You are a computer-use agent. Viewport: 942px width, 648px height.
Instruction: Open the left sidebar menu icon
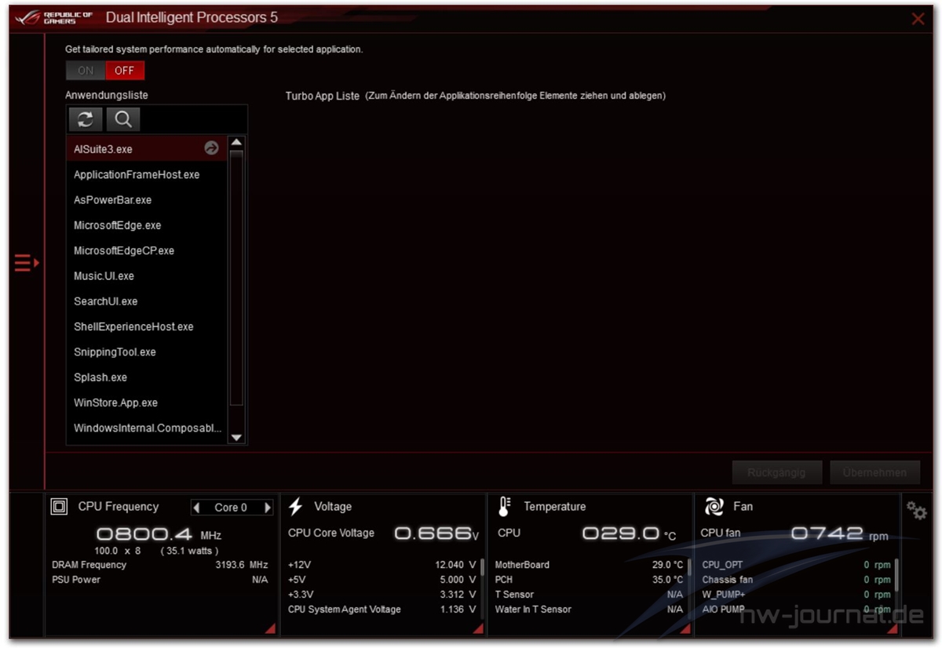[x=26, y=263]
